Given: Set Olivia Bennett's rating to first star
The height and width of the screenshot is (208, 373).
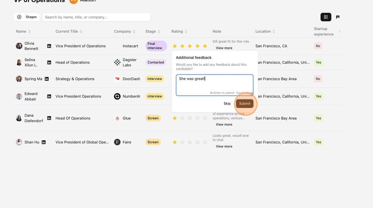Looking at the screenshot, I should [175, 46].
